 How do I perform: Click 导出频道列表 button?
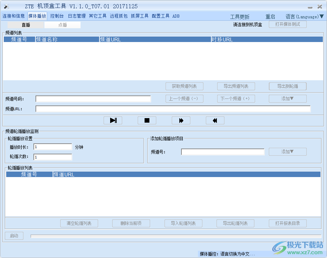[x=236, y=86]
